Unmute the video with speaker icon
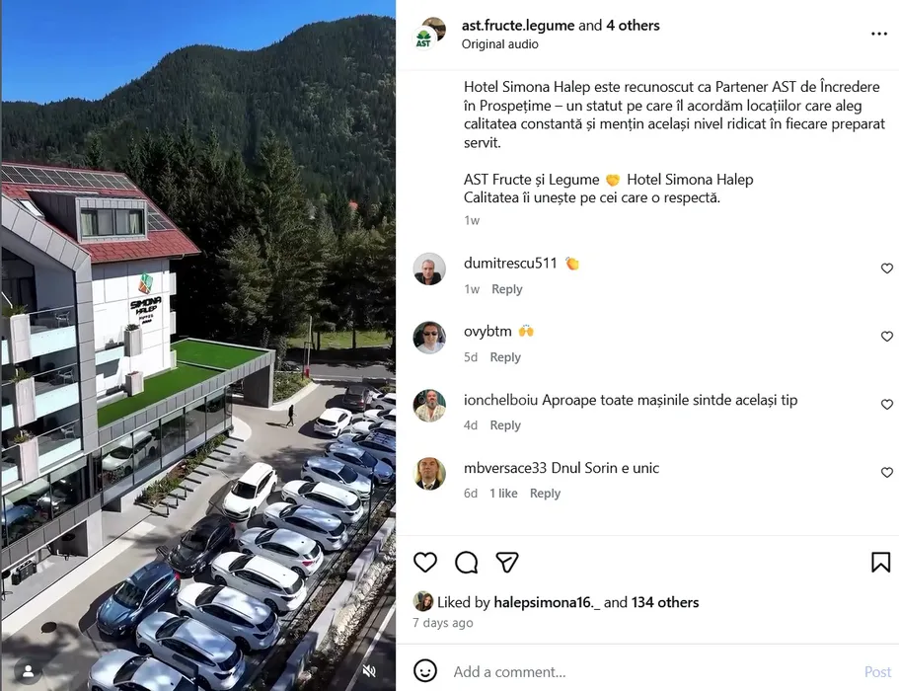 (x=370, y=670)
